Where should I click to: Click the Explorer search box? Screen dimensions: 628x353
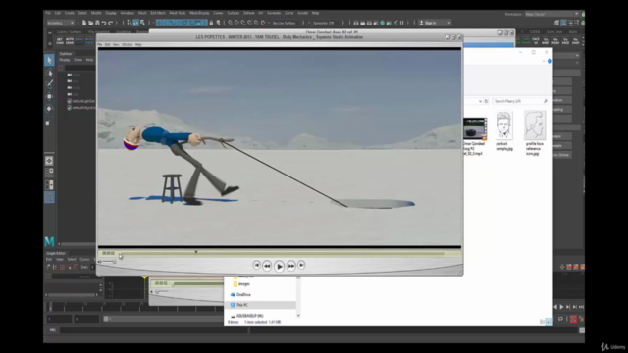point(520,101)
